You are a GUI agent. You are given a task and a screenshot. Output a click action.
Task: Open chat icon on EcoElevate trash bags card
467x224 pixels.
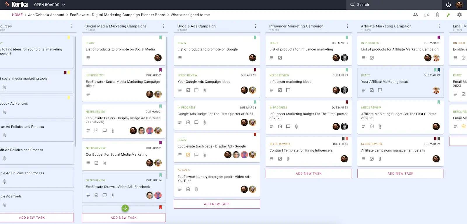coord(196,155)
